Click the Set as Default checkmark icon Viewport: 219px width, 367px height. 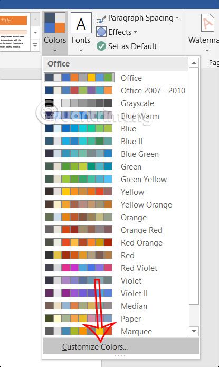[101, 46]
